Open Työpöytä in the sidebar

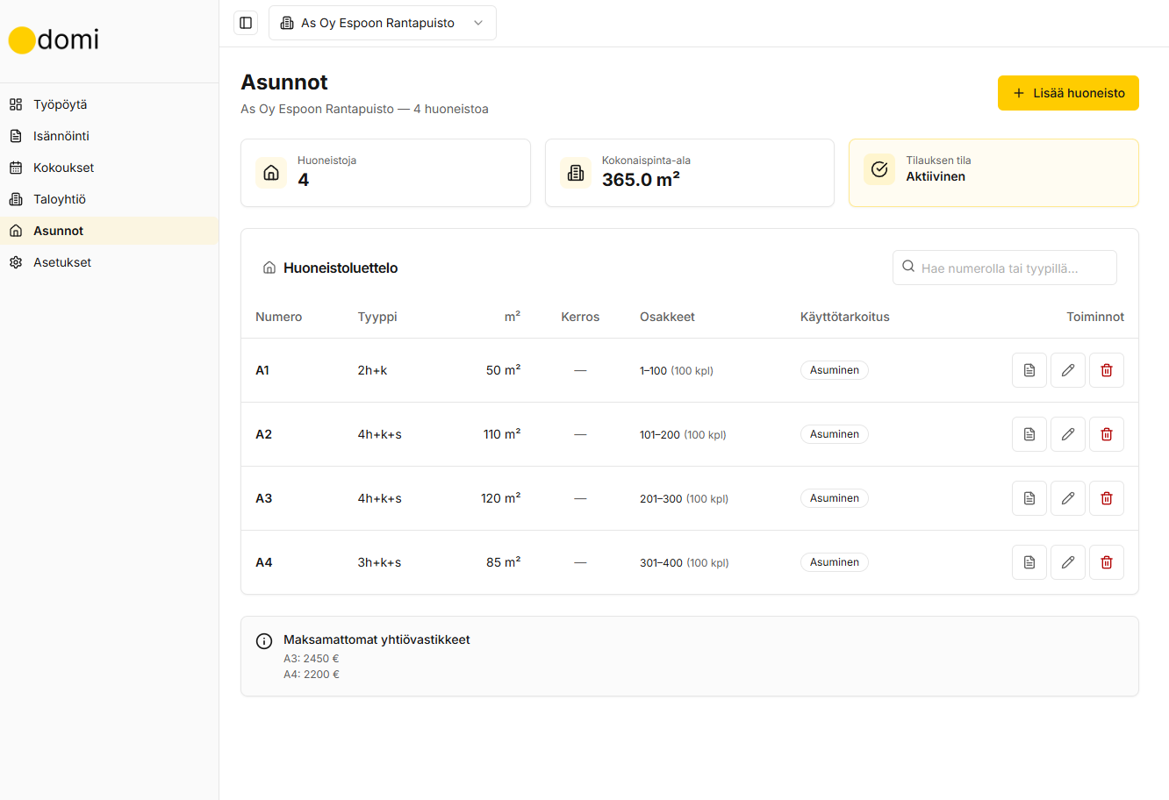coord(109,104)
